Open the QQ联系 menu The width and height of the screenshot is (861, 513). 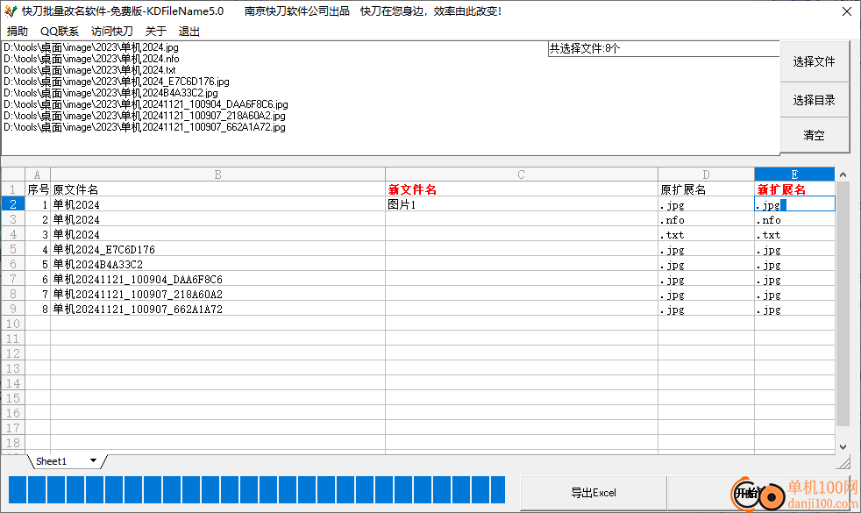click(60, 32)
